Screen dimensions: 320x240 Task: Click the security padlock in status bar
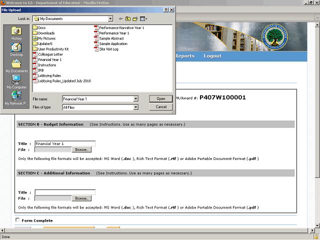click(316, 237)
